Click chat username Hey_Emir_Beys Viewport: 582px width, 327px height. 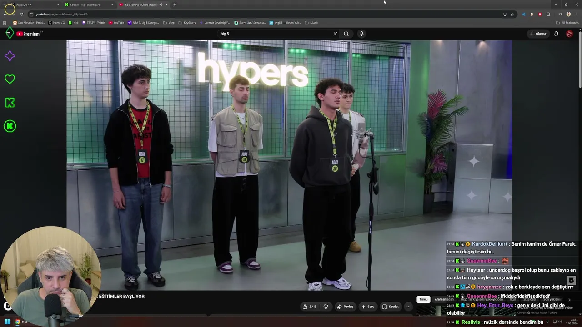tap(495, 305)
